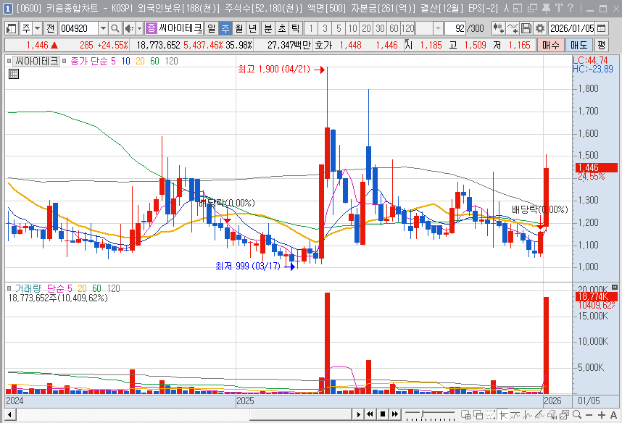Open the calendar date picker icon

pos(602,28)
